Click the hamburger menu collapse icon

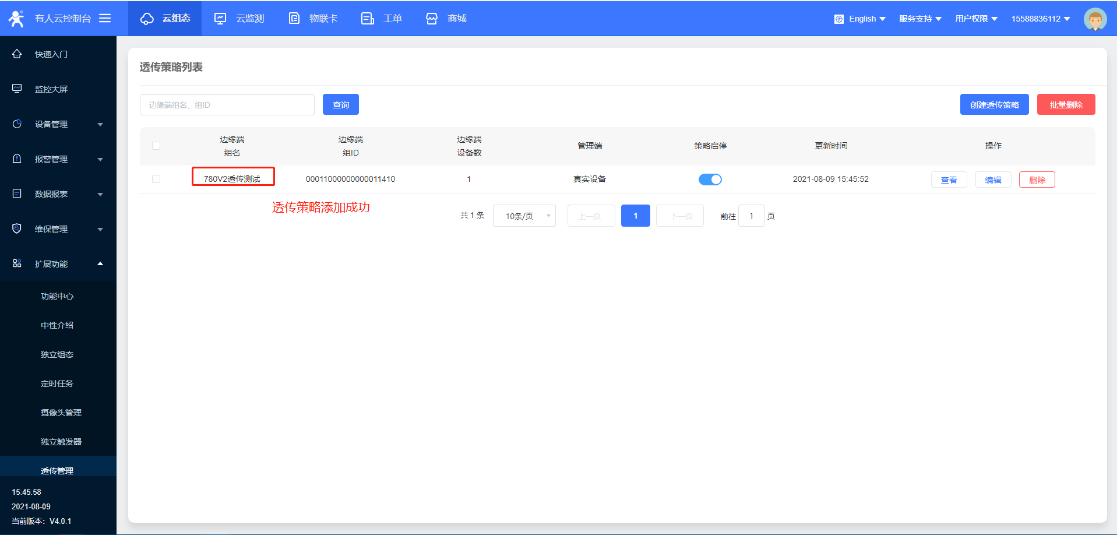[105, 19]
